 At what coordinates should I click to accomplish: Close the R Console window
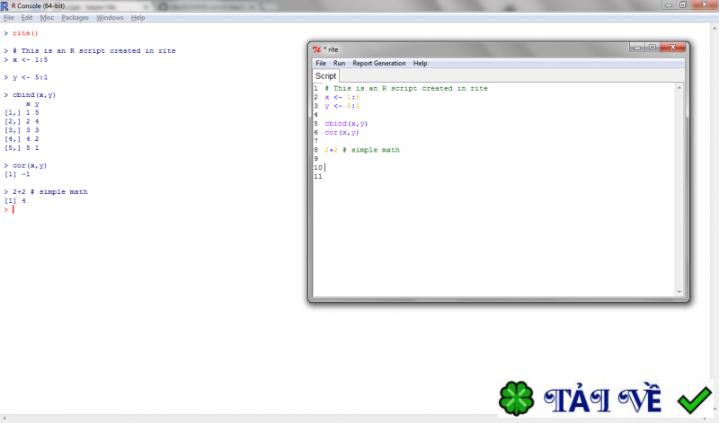[x=704, y=5]
